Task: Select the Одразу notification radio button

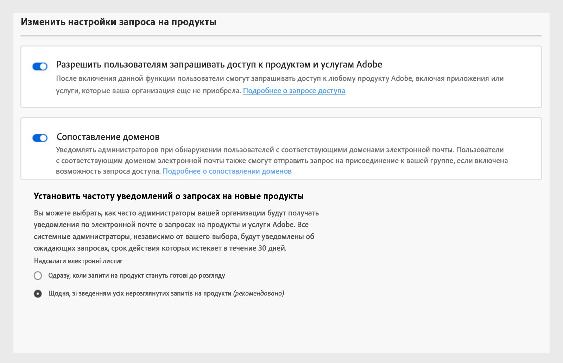Action: (x=38, y=276)
